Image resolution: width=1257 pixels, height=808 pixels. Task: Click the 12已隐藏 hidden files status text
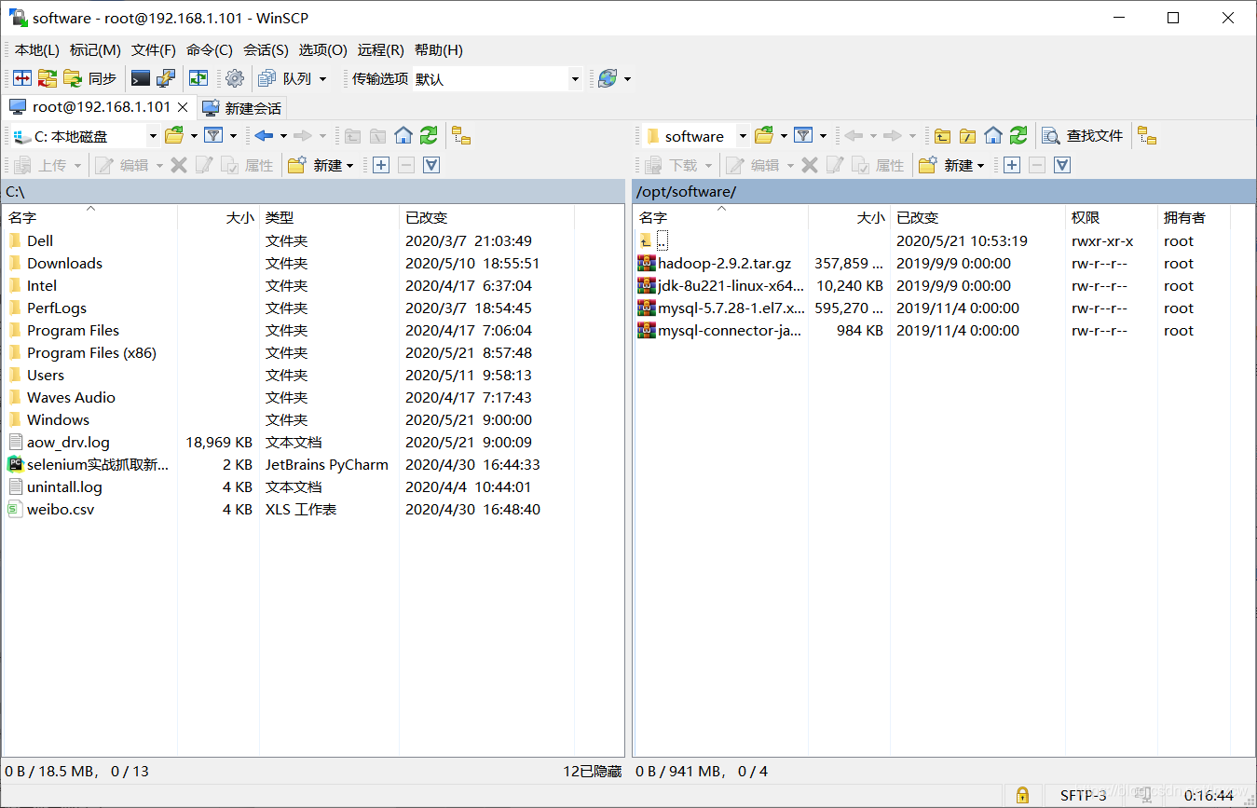[x=592, y=772]
